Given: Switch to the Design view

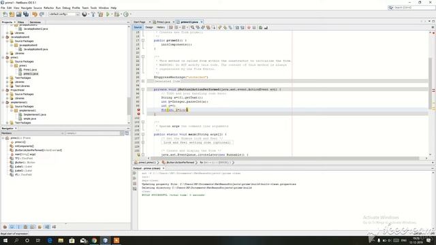Looking at the screenshot, I should 149,27.
